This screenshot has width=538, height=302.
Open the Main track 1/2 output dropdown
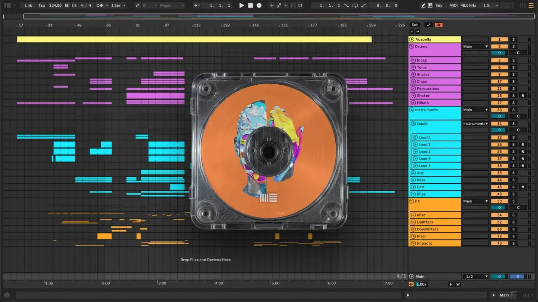point(475,276)
